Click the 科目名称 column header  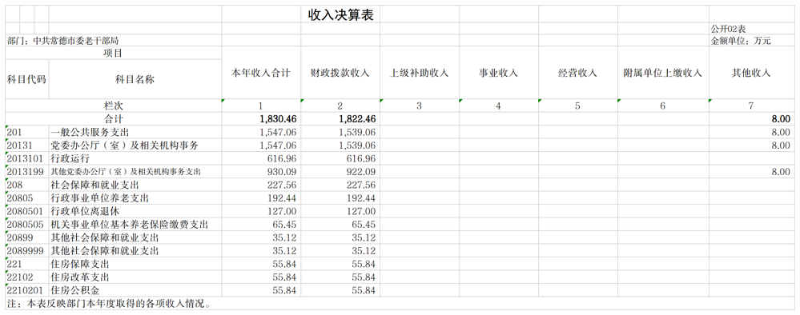135,79
